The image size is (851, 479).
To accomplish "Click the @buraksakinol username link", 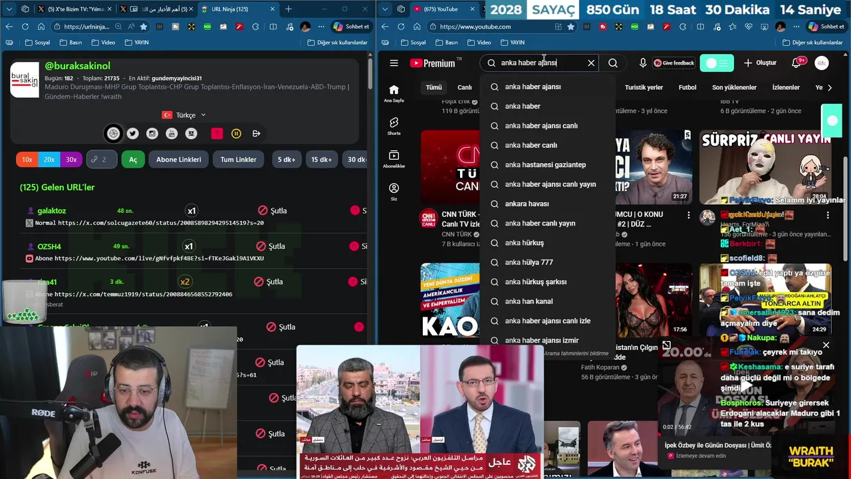I will point(78,66).
